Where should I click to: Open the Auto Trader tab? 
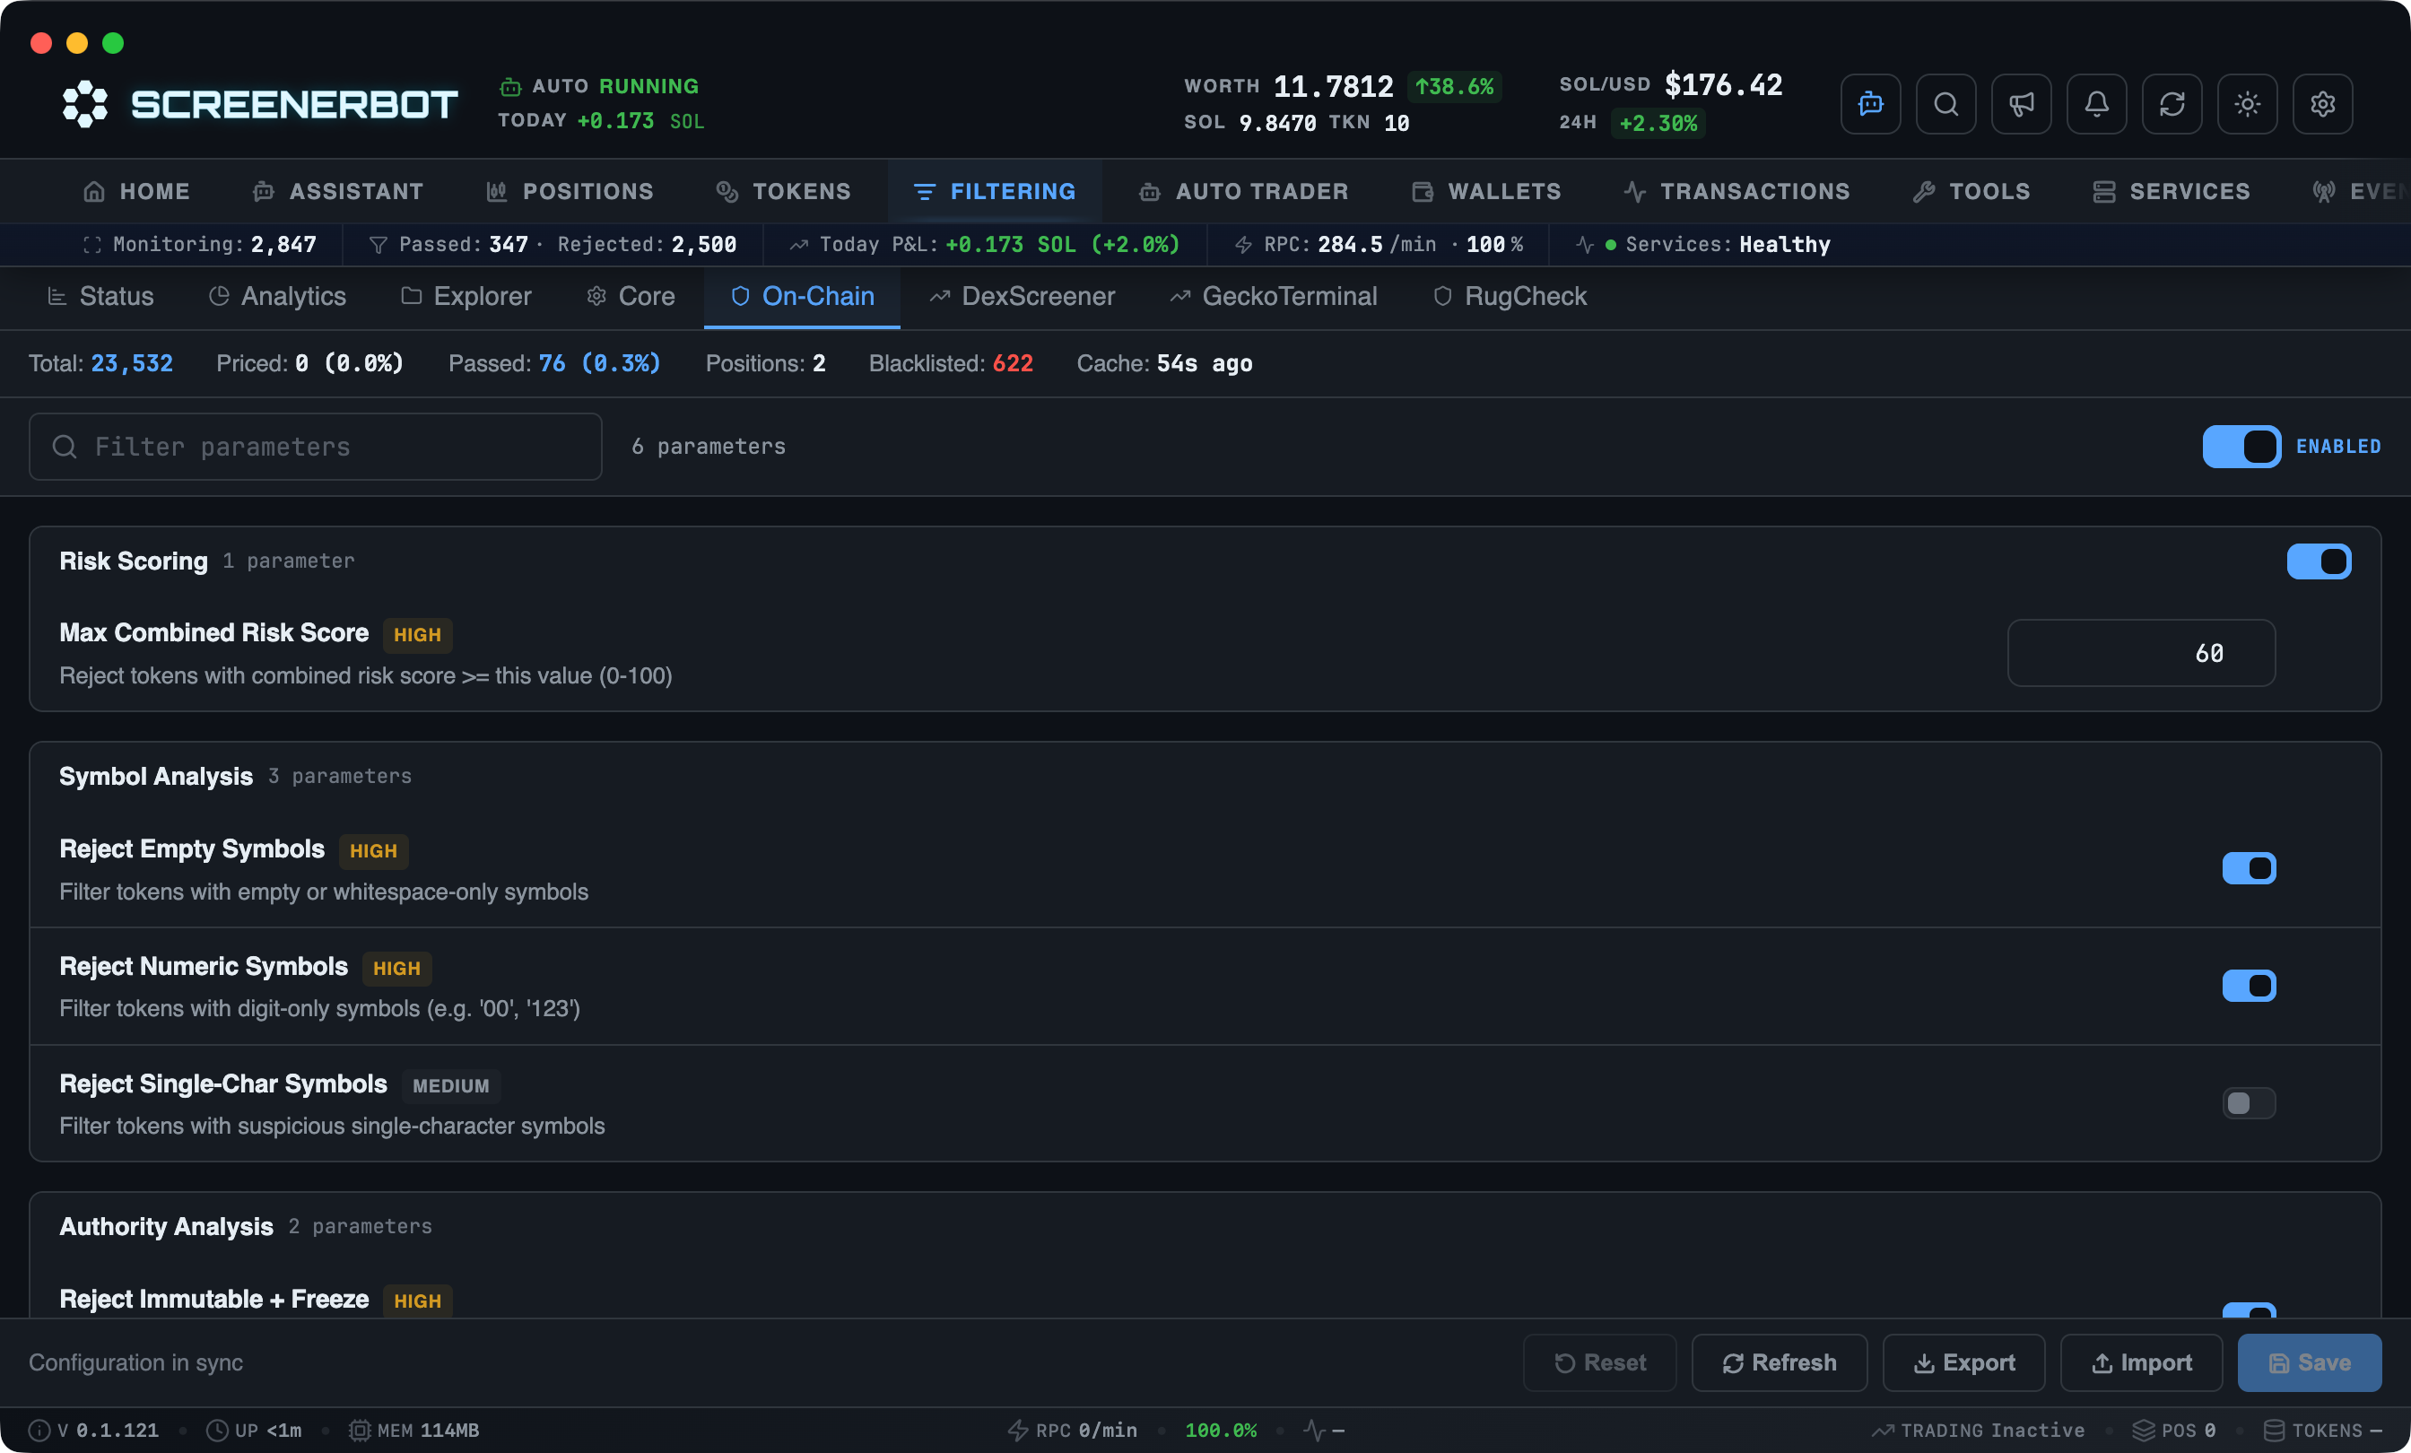point(1244,192)
